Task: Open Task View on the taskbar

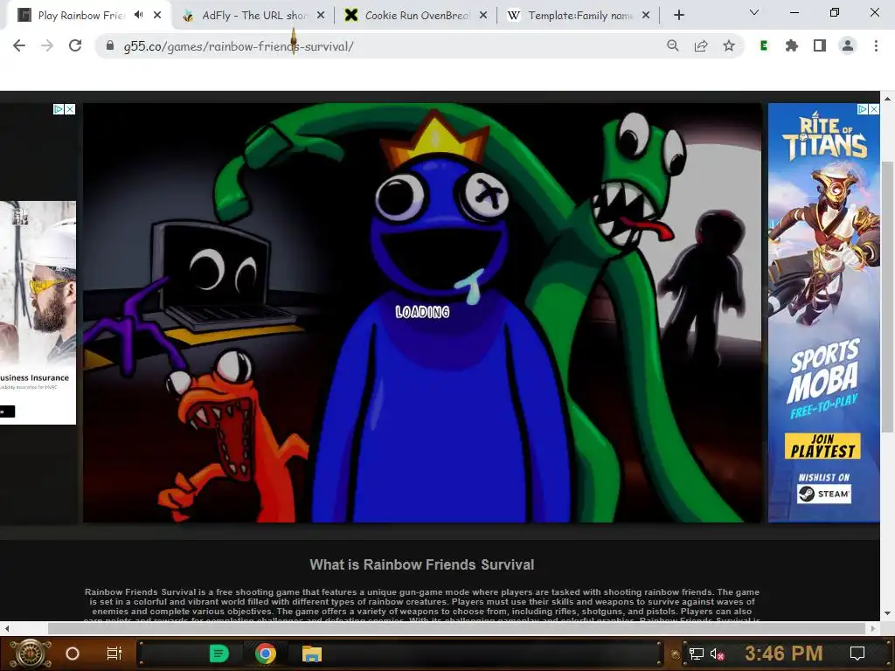Action: 114,654
